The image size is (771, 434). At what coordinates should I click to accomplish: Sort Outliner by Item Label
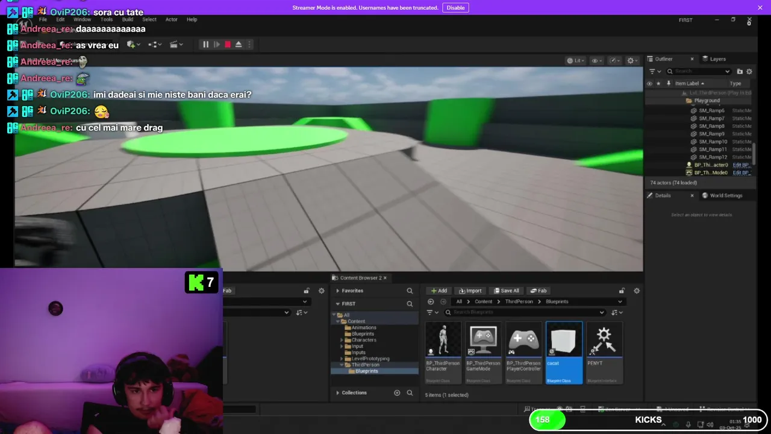pyautogui.click(x=689, y=84)
